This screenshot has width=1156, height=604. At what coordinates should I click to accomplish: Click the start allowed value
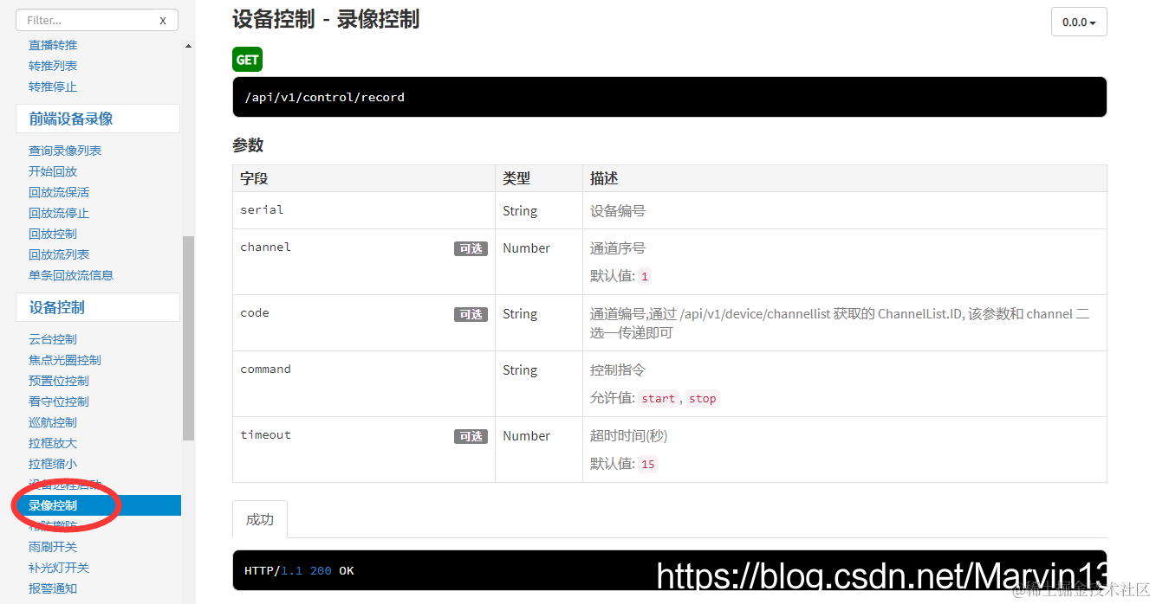coord(659,399)
